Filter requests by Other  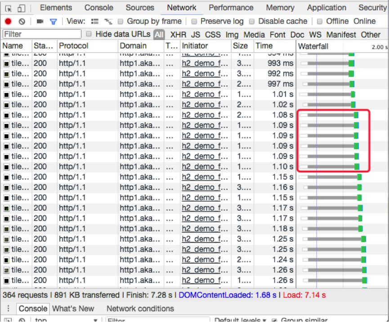[371, 35]
